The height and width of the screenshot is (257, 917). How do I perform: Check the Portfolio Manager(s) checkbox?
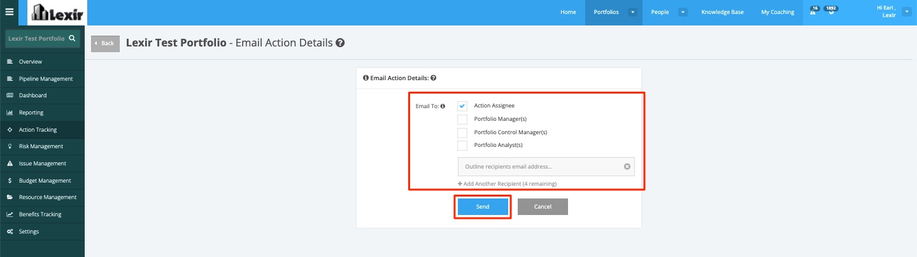pyautogui.click(x=462, y=119)
